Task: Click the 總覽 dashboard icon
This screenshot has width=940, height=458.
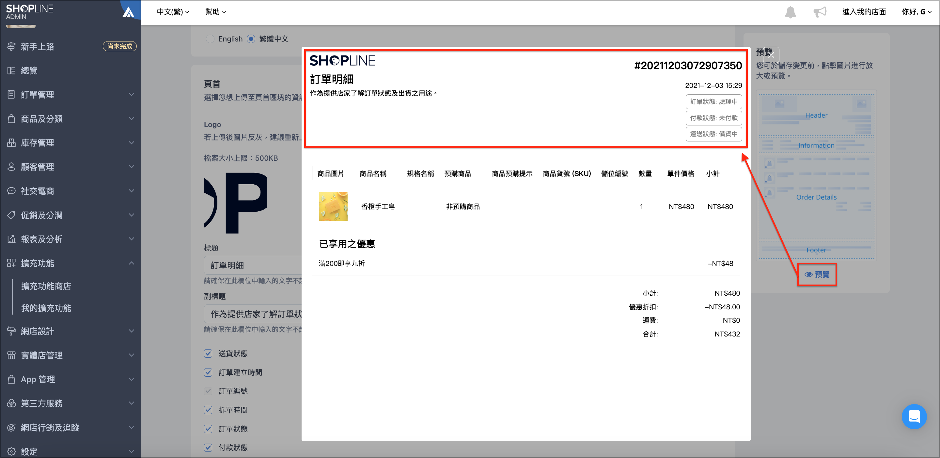Action: click(11, 71)
